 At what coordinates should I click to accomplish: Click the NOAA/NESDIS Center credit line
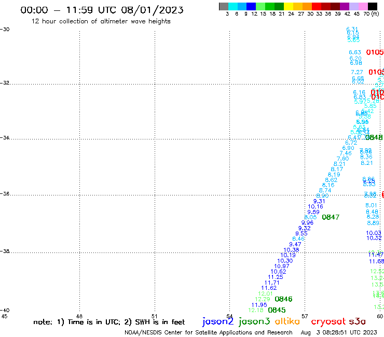tap(209, 332)
